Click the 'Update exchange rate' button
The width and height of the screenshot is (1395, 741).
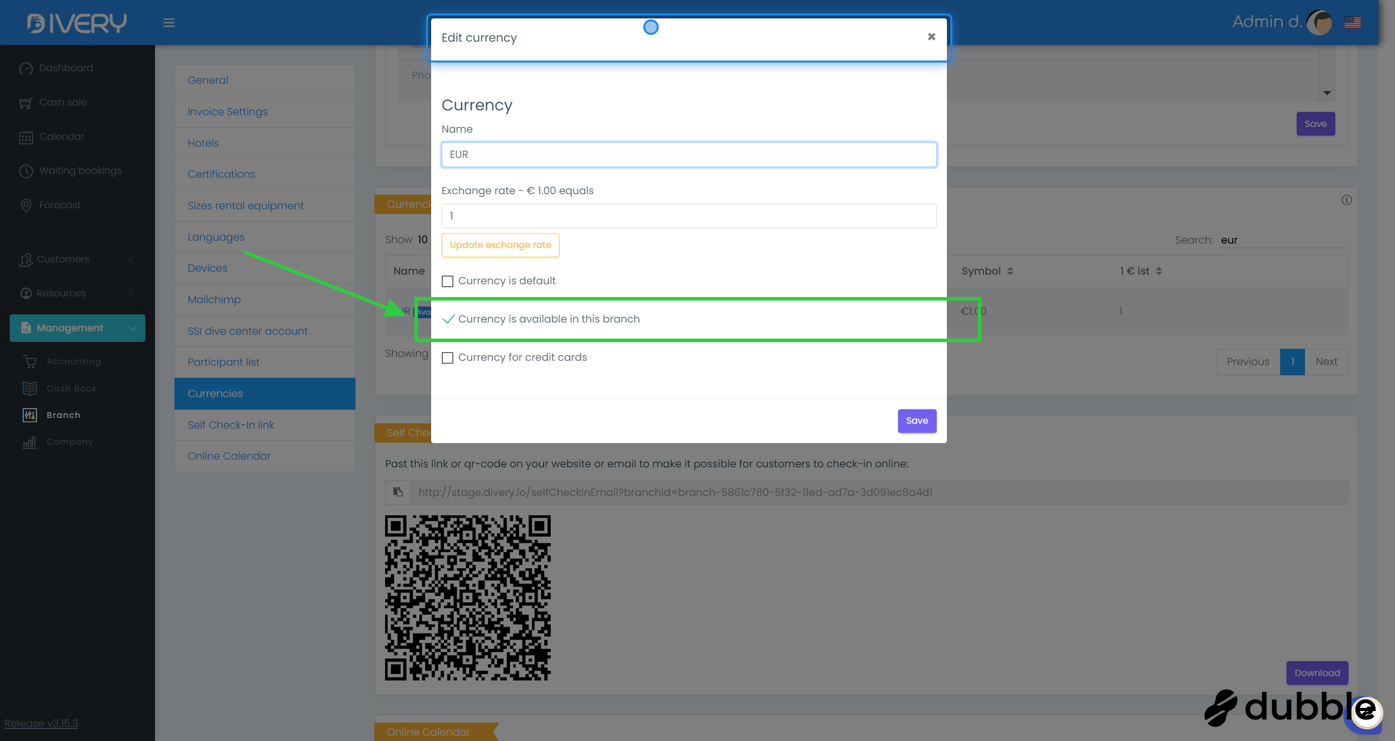[x=500, y=245]
